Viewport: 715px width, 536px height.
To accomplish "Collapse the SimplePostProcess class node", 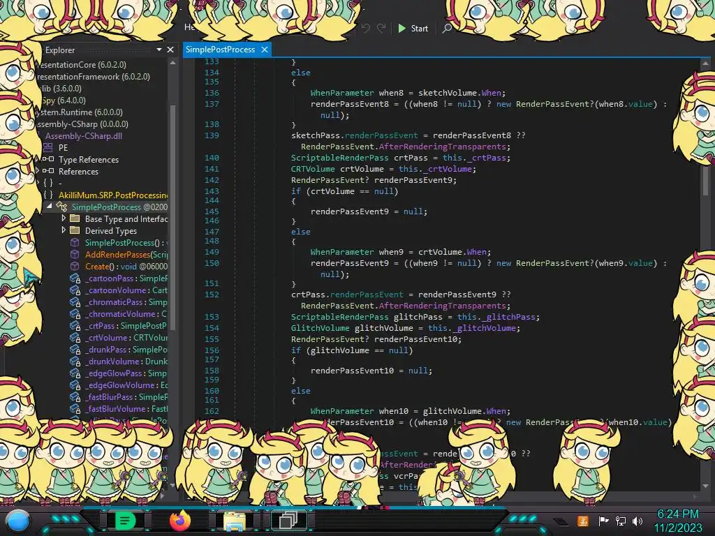I will 50,206.
